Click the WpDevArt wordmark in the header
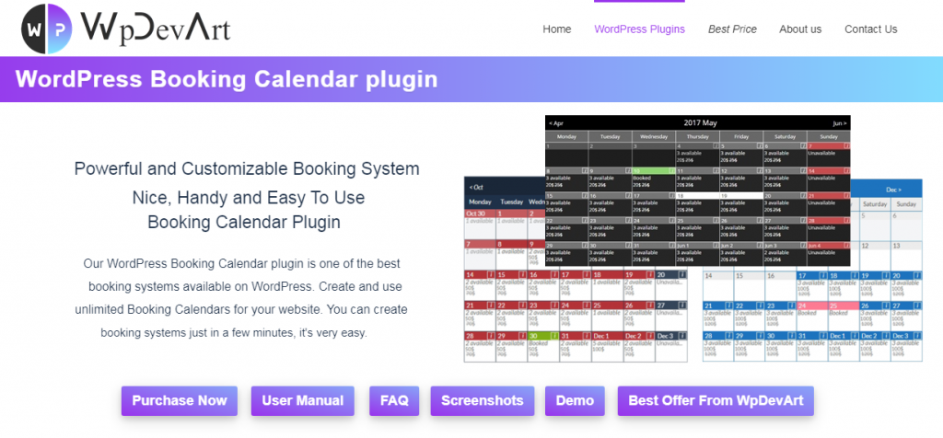 pyautogui.click(x=156, y=27)
